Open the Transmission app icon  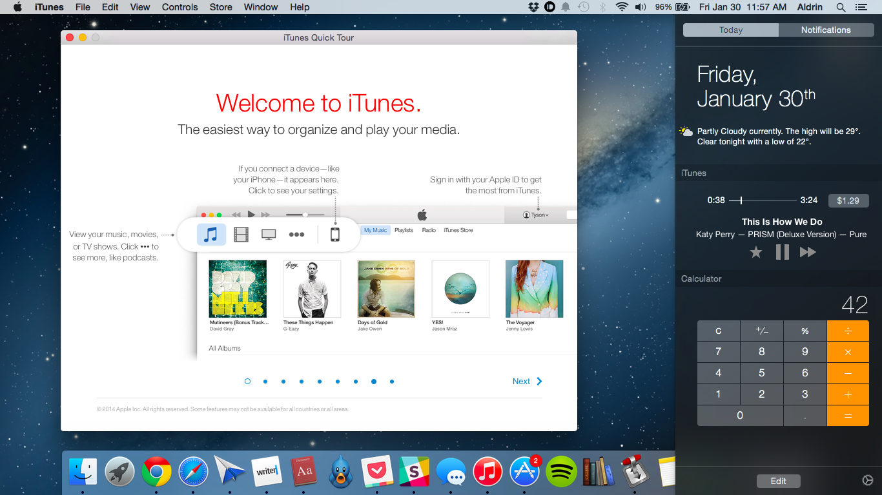pos(633,472)
